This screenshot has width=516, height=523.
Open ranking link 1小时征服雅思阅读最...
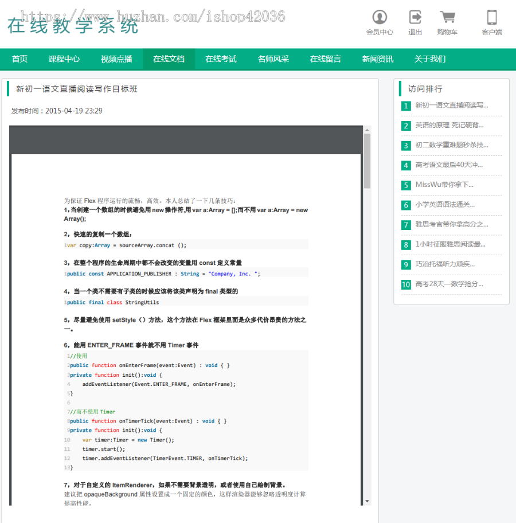(x=450, y=244)
